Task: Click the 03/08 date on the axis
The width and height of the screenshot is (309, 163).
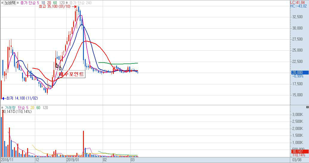Action: 298,160
